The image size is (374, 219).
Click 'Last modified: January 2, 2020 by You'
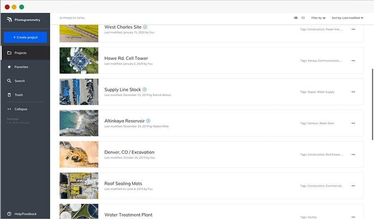pyautogui.click(x=128, y=64)
